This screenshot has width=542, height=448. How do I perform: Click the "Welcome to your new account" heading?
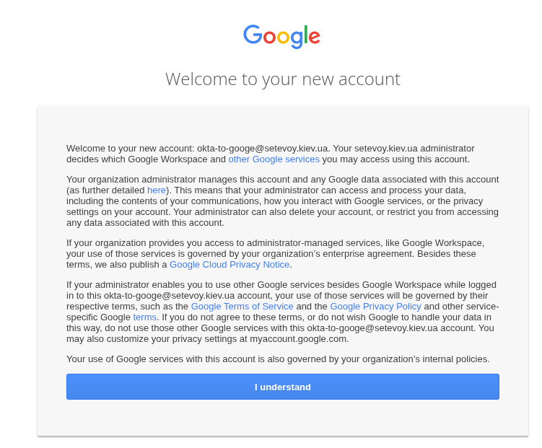tap(282, 79)
